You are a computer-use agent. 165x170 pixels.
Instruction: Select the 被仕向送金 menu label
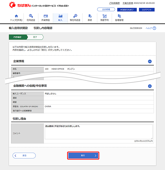coord(75,20)
